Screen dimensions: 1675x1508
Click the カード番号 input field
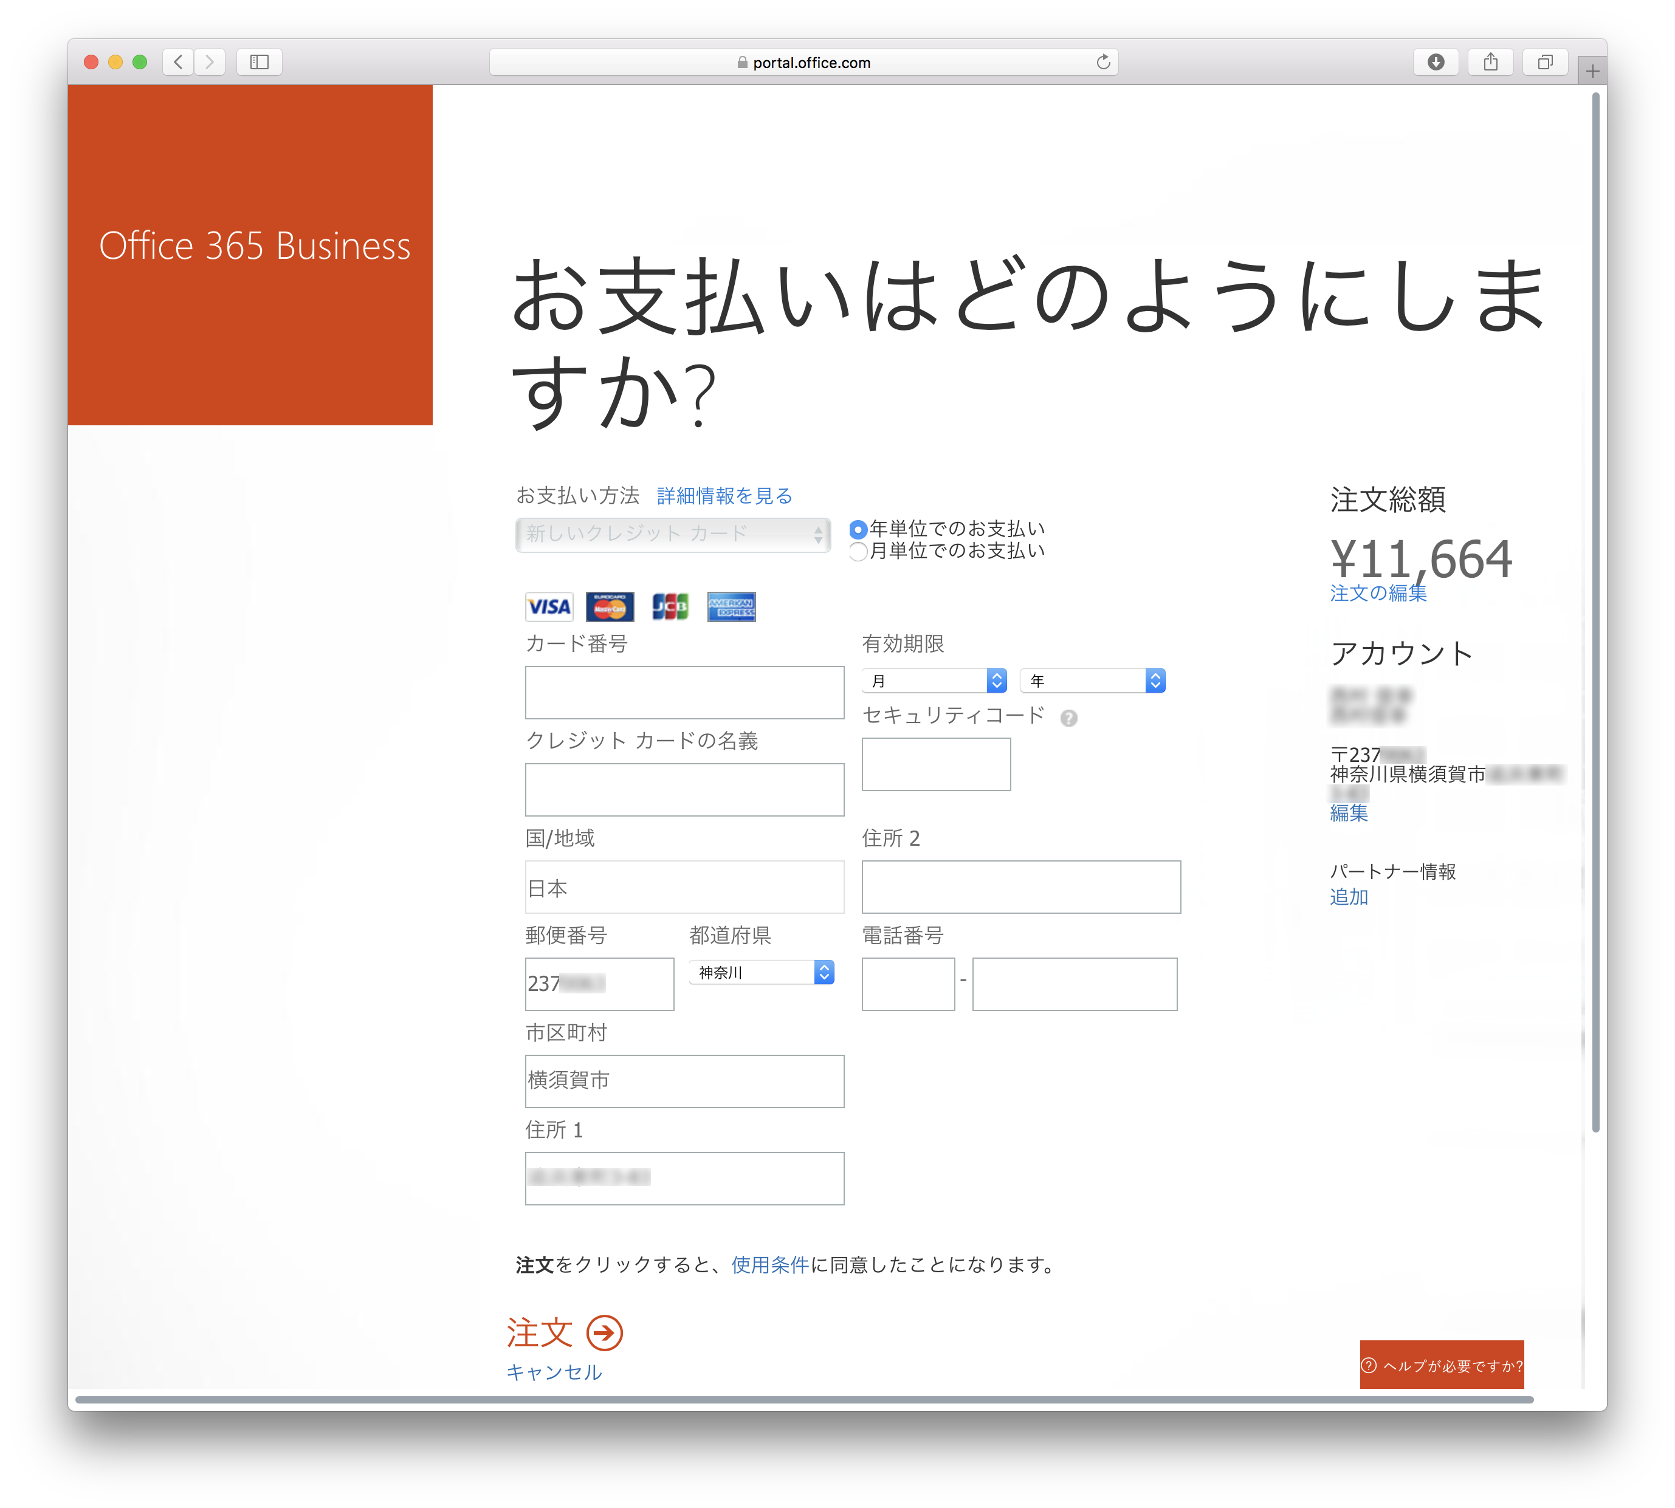[684, 692]
